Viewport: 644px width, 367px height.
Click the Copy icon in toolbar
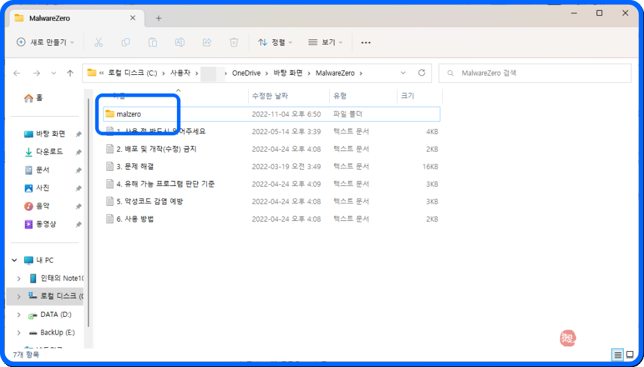[x=126, y=43]
